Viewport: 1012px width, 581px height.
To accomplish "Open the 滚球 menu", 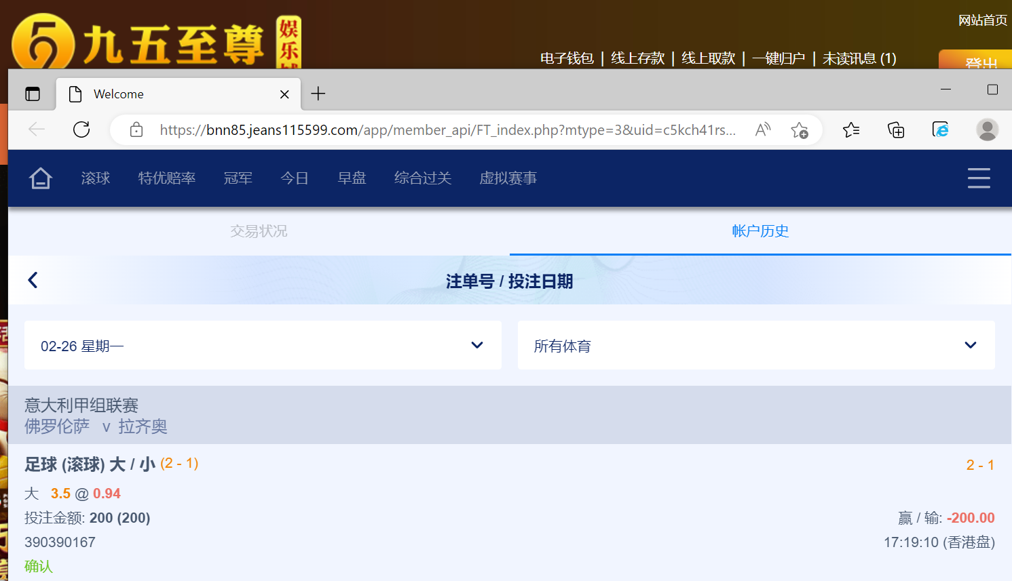I will click(x=96, y=178).
